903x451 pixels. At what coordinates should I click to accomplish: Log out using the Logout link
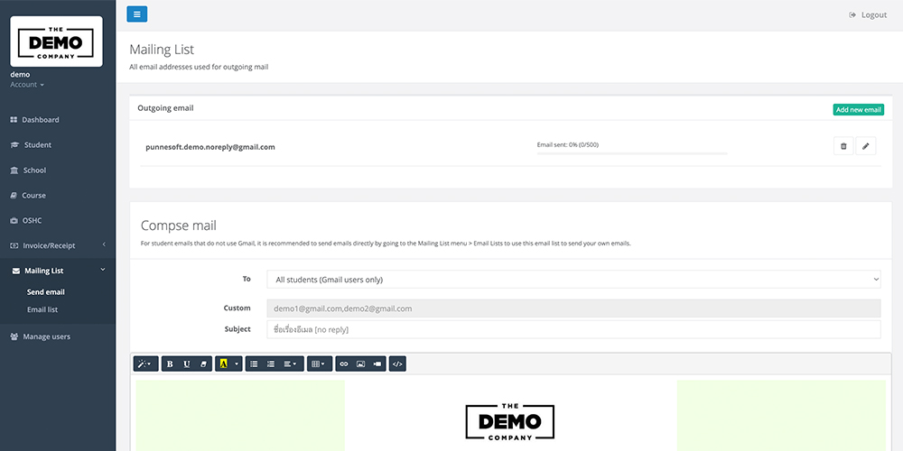(x=868, y=14)
